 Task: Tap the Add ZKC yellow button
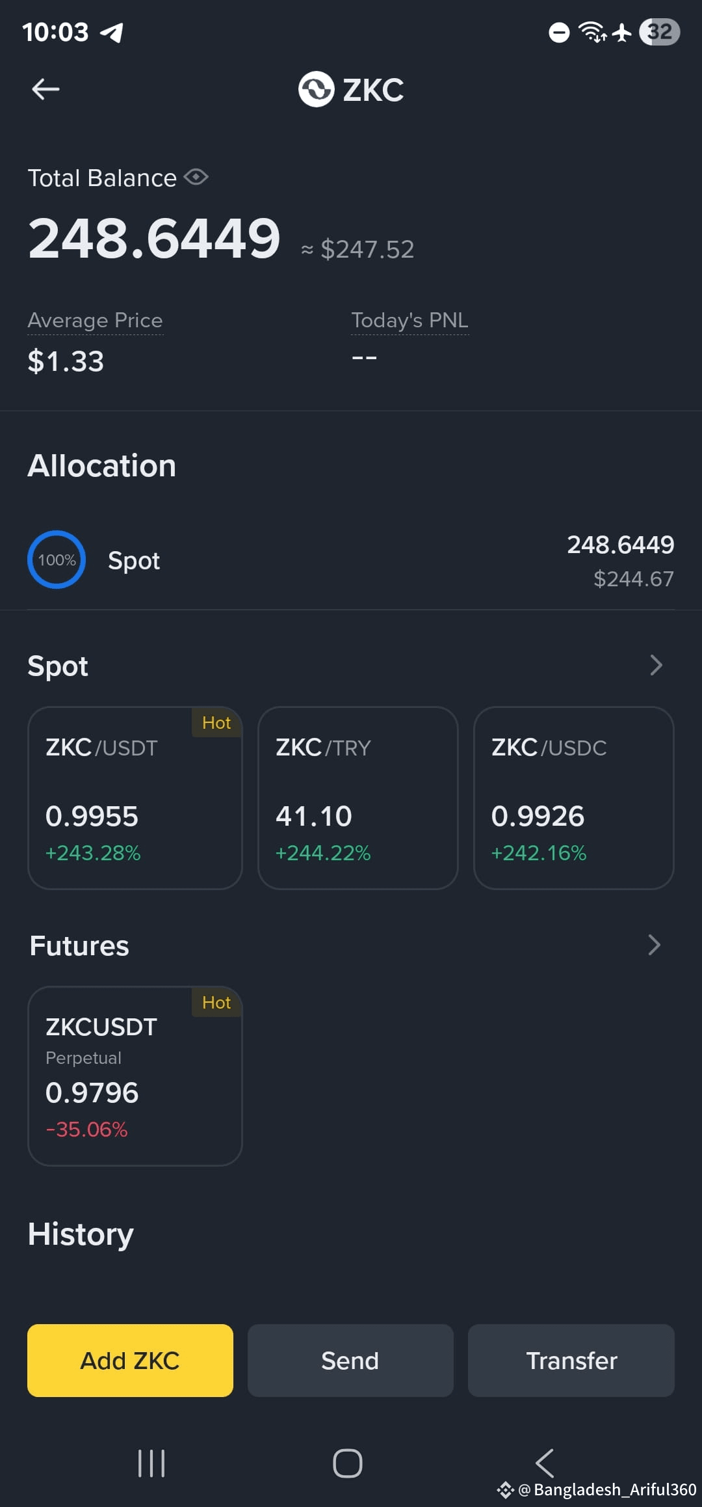coord(130,1361)
